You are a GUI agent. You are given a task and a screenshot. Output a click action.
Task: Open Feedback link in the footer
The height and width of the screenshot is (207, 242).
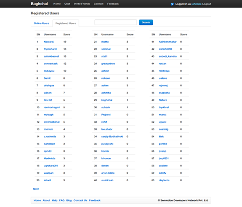pos(95,200)
